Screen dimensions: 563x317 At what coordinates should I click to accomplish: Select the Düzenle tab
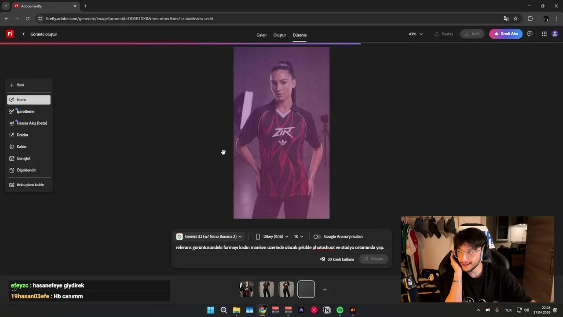300,35
